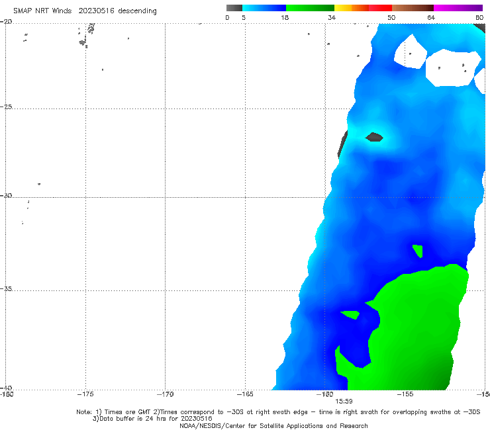Click the longitude label '-170'
Image resolution: width=490 pixels, height=430 pixels.
[x=165, y=394]
